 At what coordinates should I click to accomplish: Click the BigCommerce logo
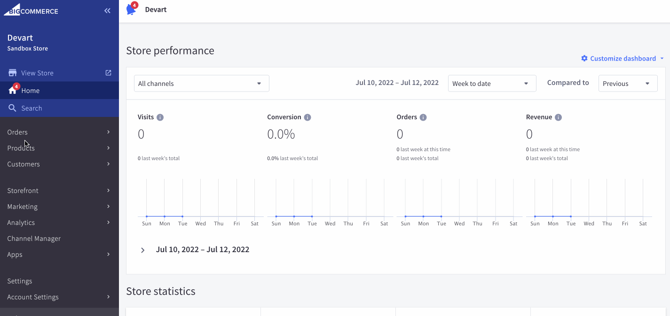(x=31, y=10)
